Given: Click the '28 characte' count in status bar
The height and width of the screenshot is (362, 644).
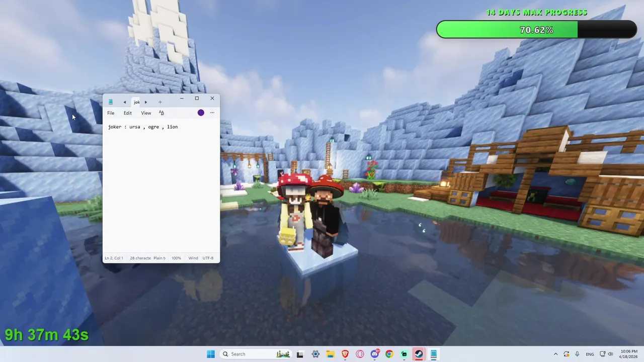Looking at the screenshot, I should point(140,258).
